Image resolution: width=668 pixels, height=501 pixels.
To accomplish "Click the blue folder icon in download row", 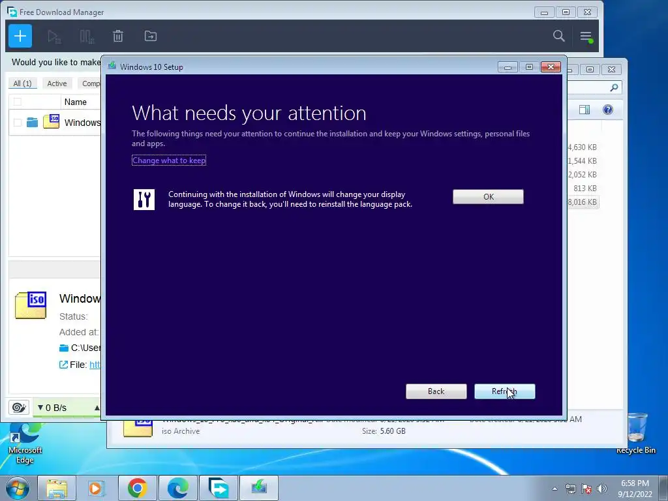I will [32, 123].
